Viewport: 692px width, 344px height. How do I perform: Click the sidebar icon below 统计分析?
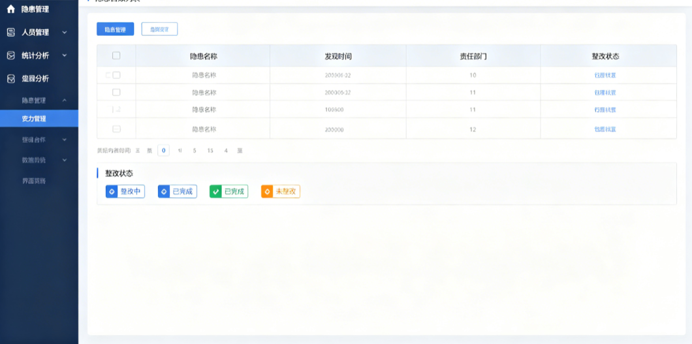(11, 78)
